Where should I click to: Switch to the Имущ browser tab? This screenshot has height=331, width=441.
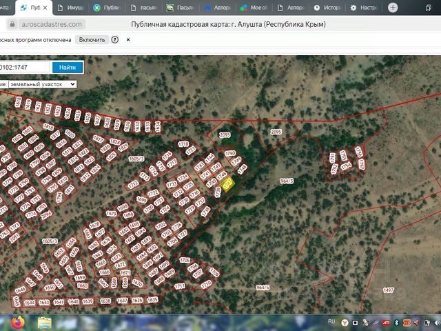pos(71,8)
